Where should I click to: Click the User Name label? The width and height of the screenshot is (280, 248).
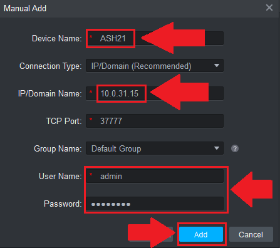click(60, 176)
